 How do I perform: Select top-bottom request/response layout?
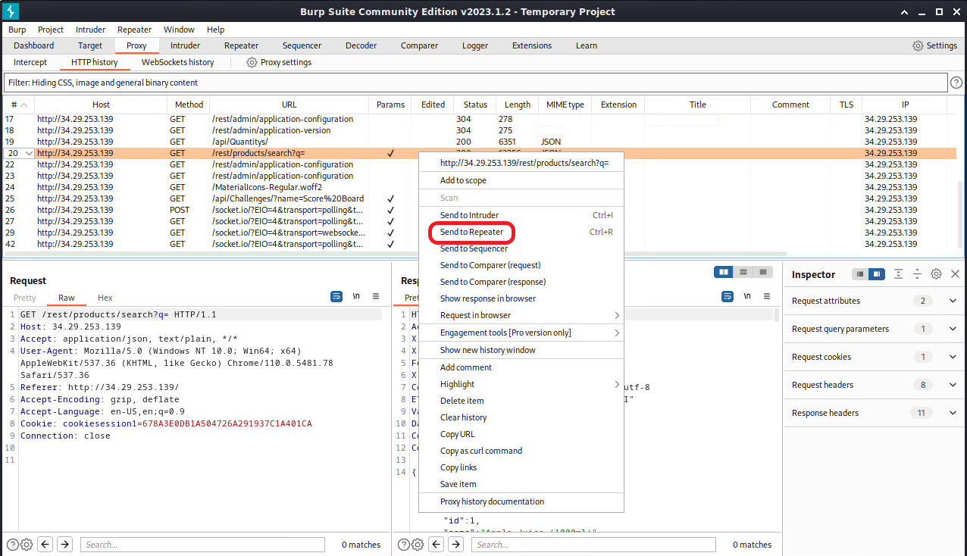[x=743, y=272]
